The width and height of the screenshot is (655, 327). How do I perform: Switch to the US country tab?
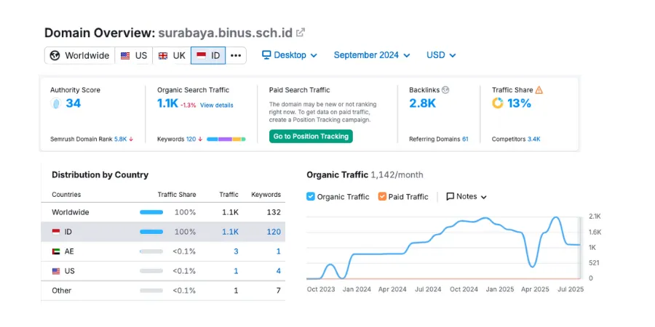point(133,56)
